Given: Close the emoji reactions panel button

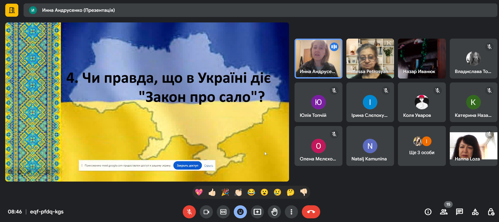Looking at the screenshot, I should [x=240, y=212].
